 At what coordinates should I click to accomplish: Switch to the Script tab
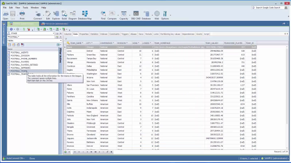206,34
